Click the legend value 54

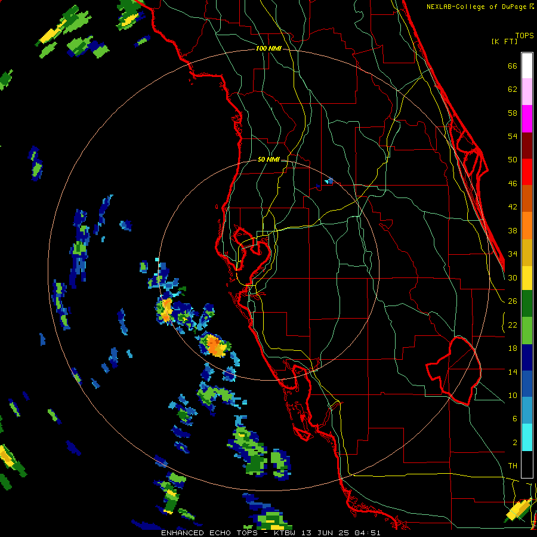click(513, 136)
